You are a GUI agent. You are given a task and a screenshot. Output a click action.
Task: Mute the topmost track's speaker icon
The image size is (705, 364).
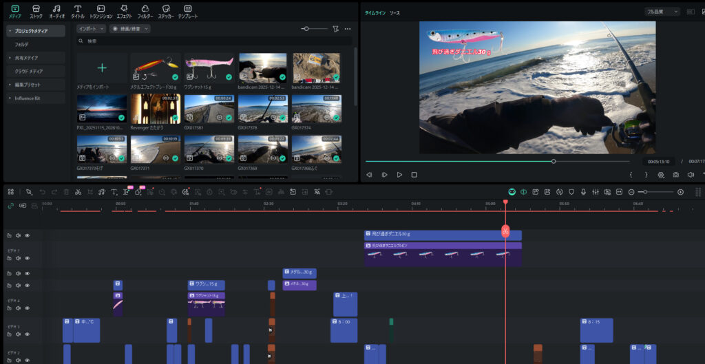[x=19, y=235]
